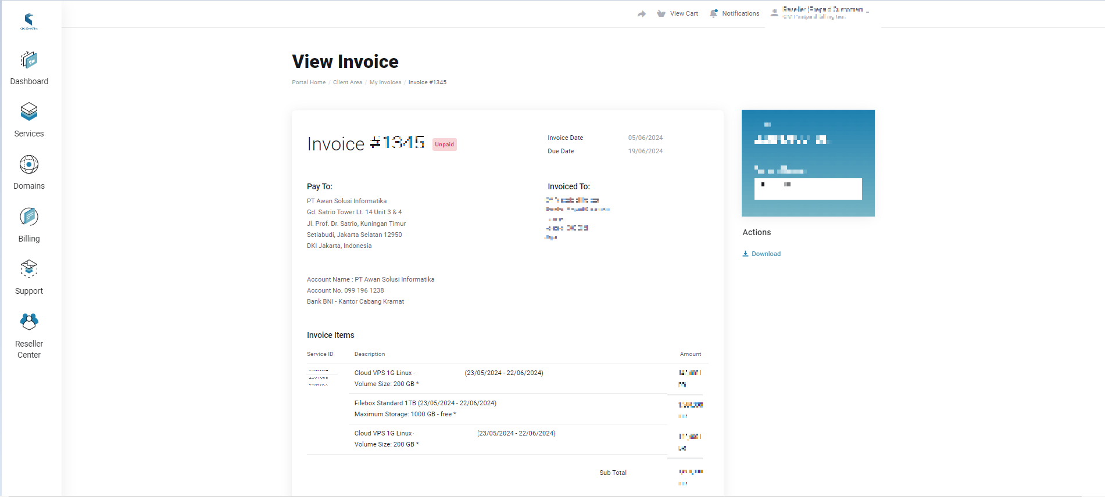This screenshot has height=497, width=1105.
Task: Open the Reseller Center icon
Action: 29,322
